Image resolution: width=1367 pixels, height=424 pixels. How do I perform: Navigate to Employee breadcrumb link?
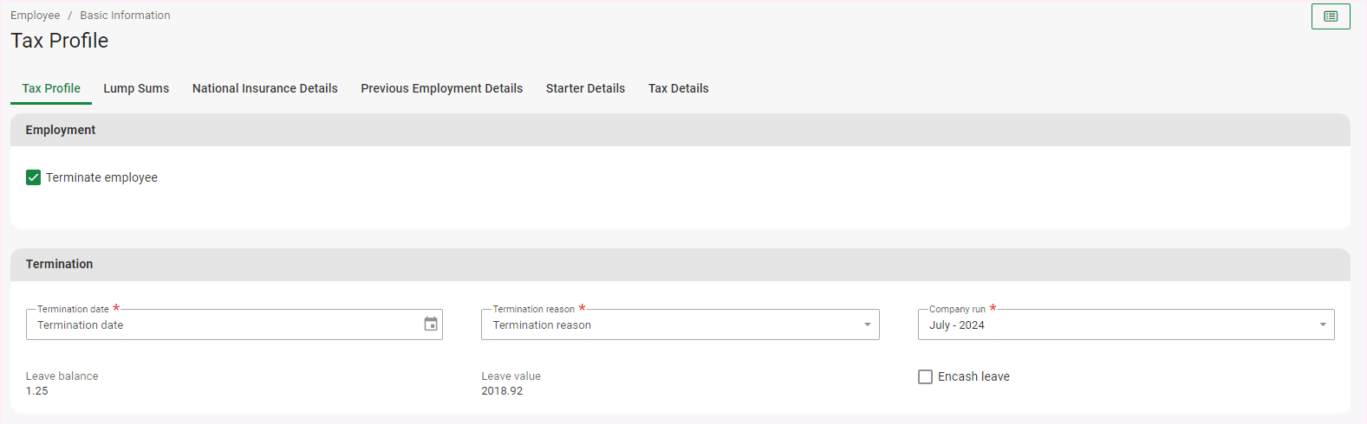36,16
